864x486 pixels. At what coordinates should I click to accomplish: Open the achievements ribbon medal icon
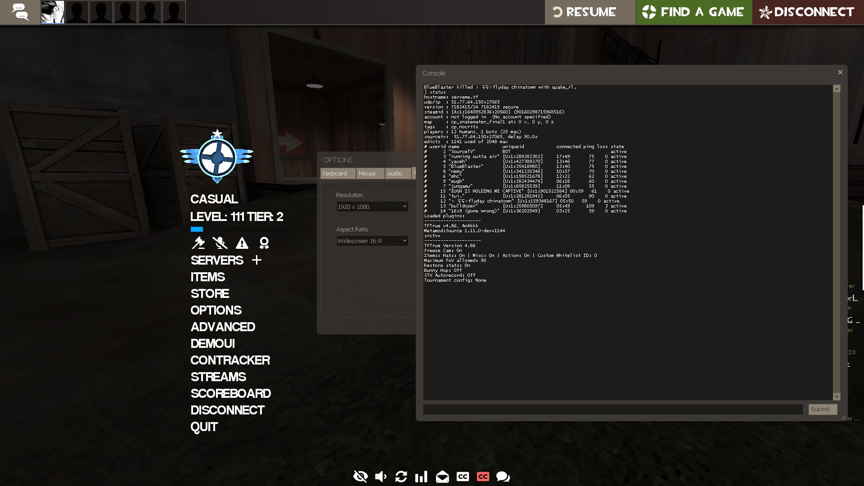coord(264,243)
